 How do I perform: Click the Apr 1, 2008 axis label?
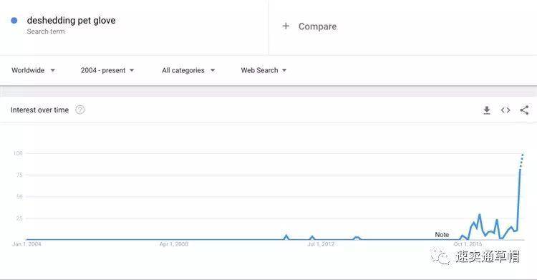[x=174, y=244]
